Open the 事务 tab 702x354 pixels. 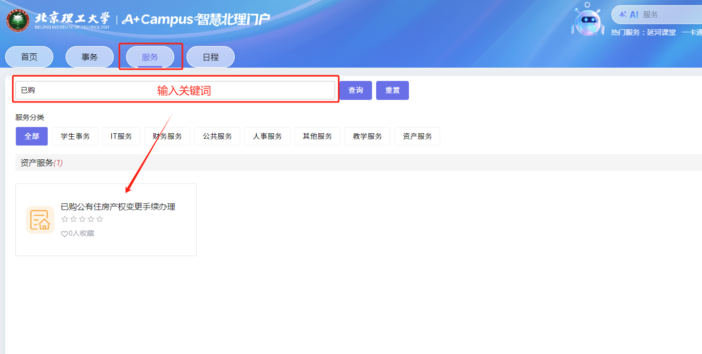click(x=90, y=57)
